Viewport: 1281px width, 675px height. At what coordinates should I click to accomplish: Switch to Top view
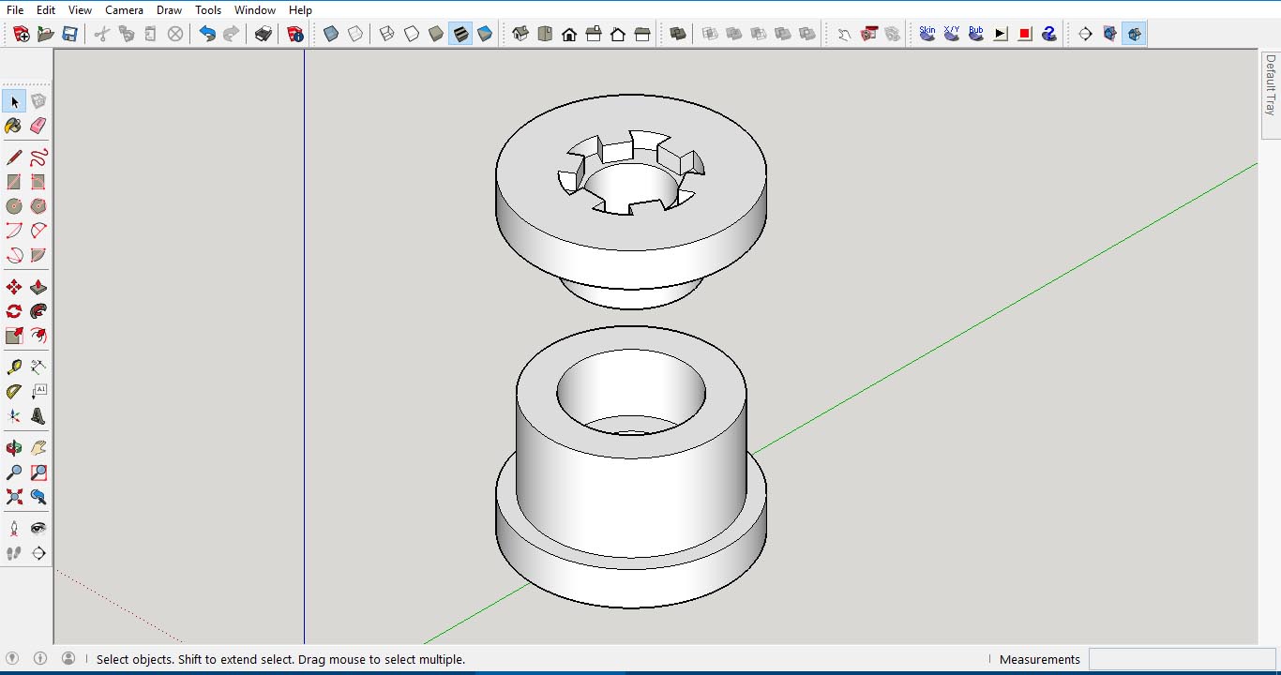pos(546,33)
